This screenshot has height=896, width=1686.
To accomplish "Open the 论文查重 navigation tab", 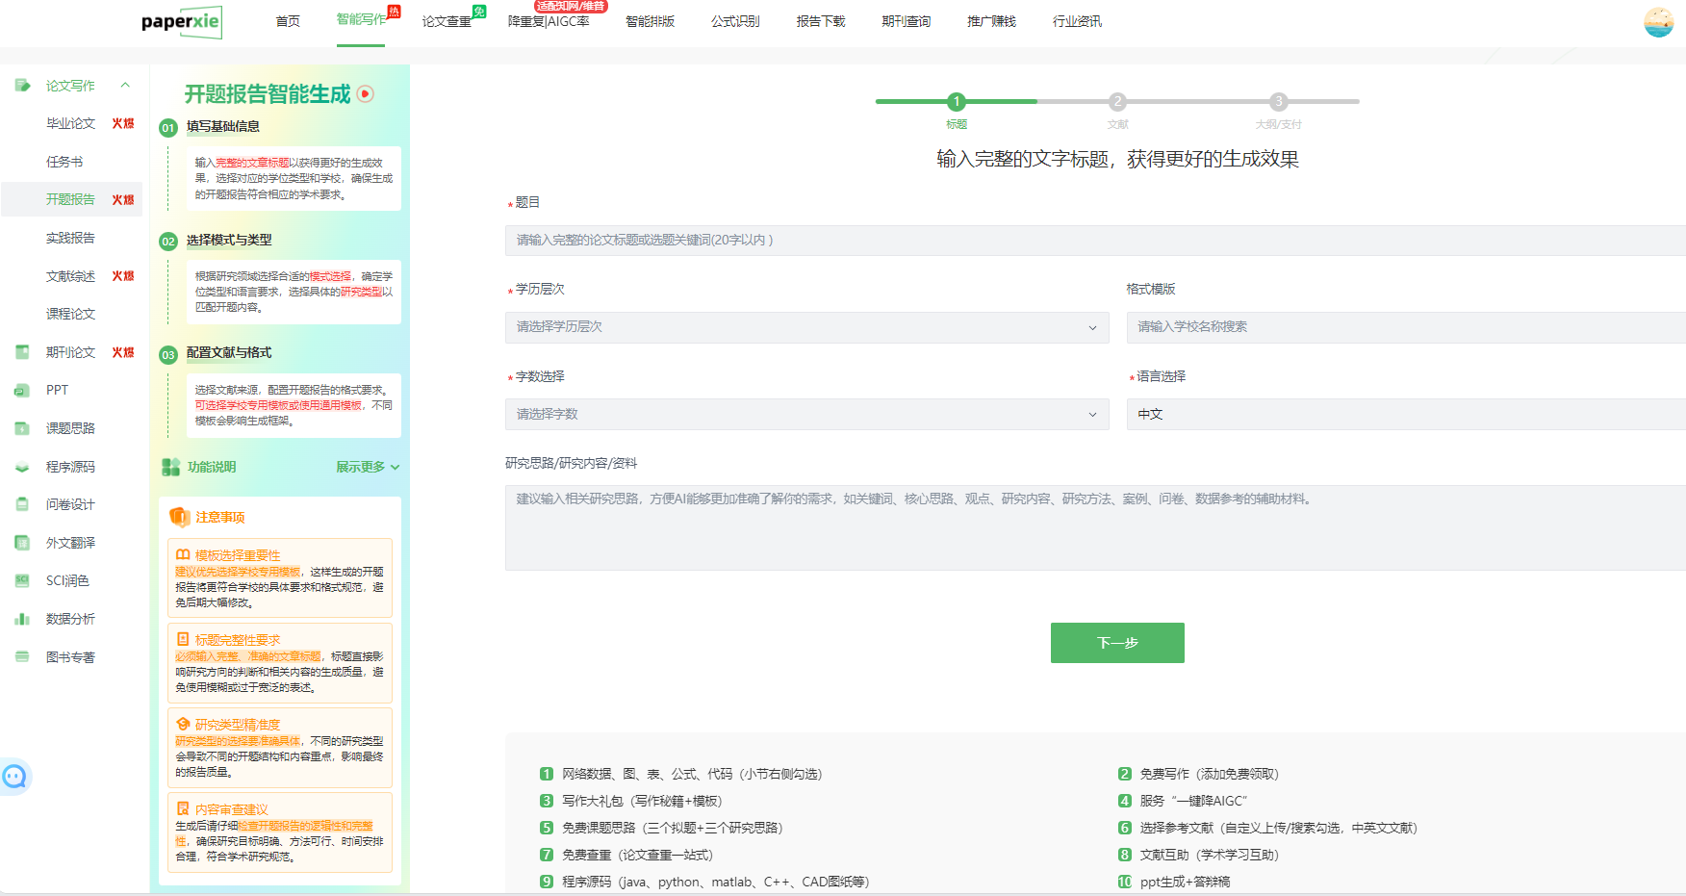I will [x=447, y=21].
